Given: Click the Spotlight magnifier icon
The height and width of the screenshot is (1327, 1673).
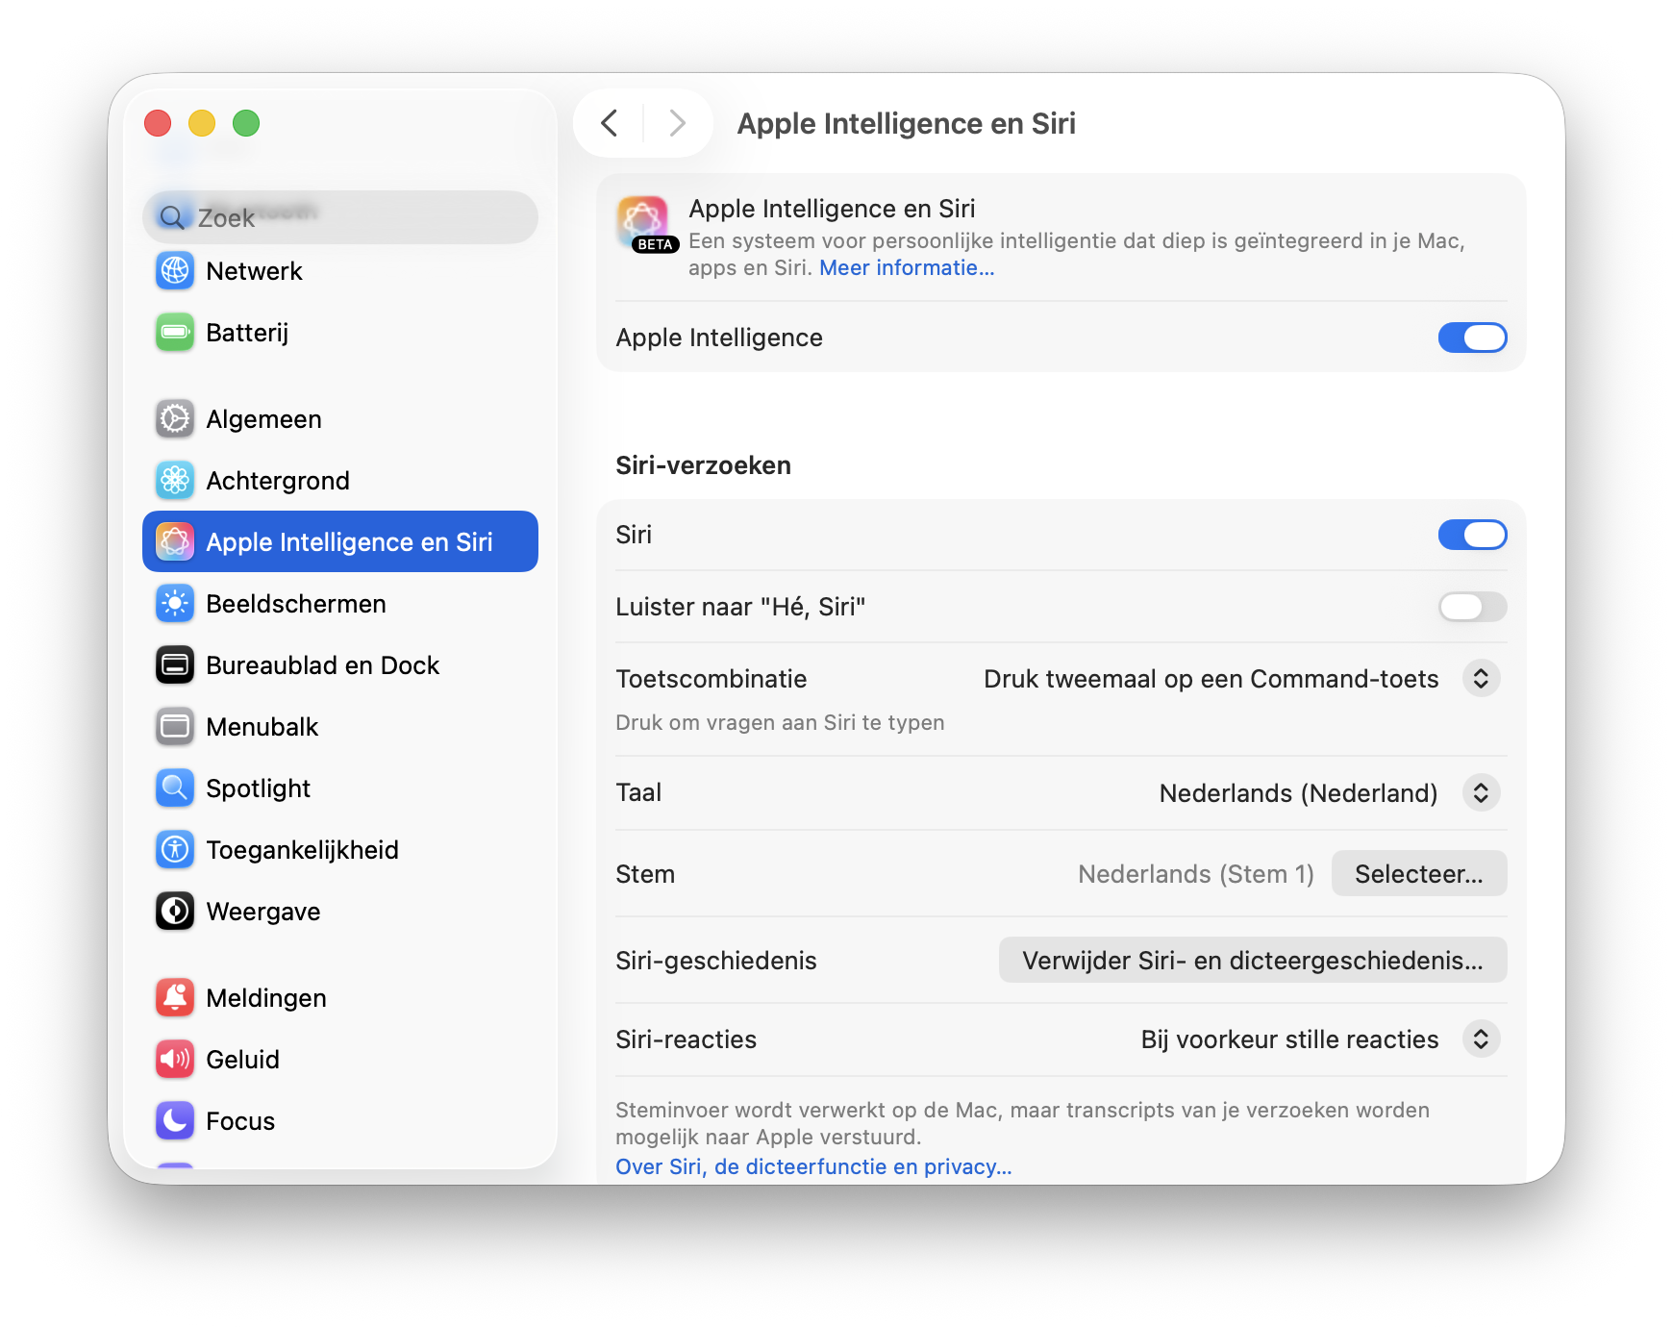Looking at the screenshot, I should click(x=174, y=788).
